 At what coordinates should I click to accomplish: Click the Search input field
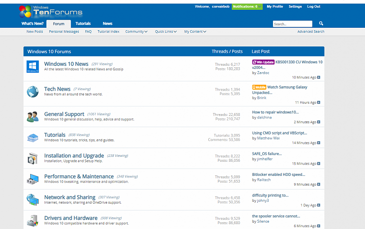tap(292, 24)
